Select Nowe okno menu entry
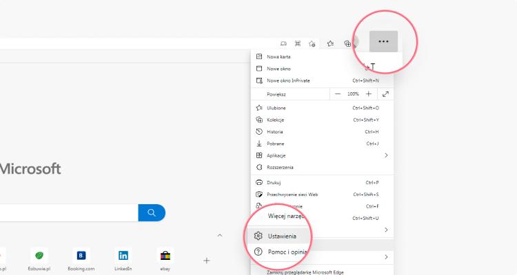517x275 pixels. click(322, 69)
